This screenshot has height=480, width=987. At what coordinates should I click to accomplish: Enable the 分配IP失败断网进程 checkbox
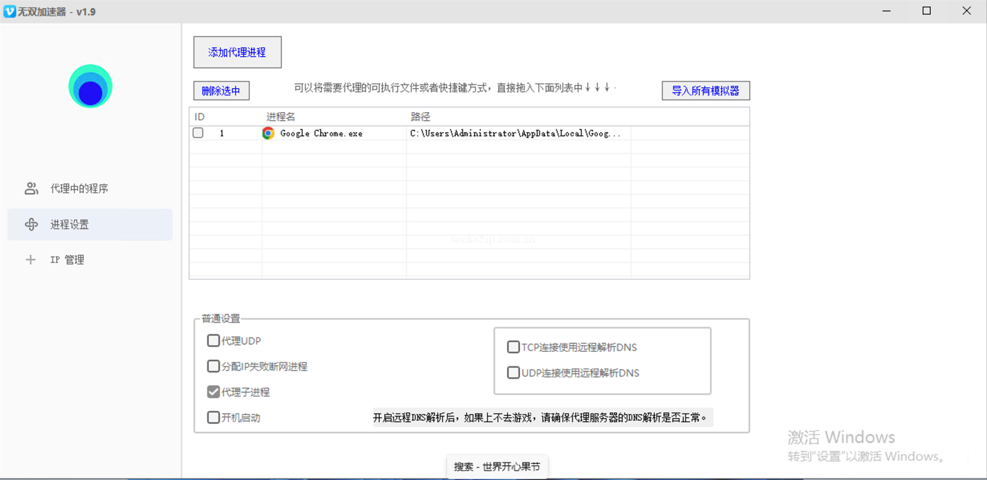213,367
